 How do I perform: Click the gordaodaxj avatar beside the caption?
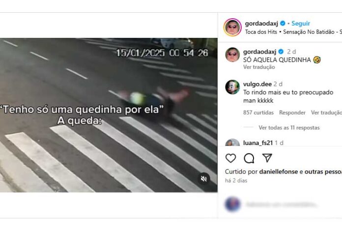click(x=232, y=55)
